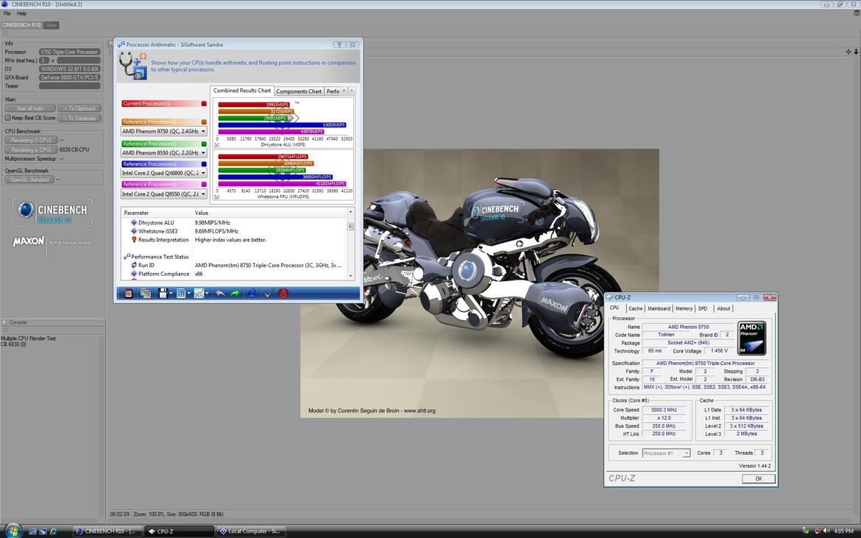Switch to the Mainboard tab in CPU-Z
Viewport: 861px width, 538px height.
(659, 308)
